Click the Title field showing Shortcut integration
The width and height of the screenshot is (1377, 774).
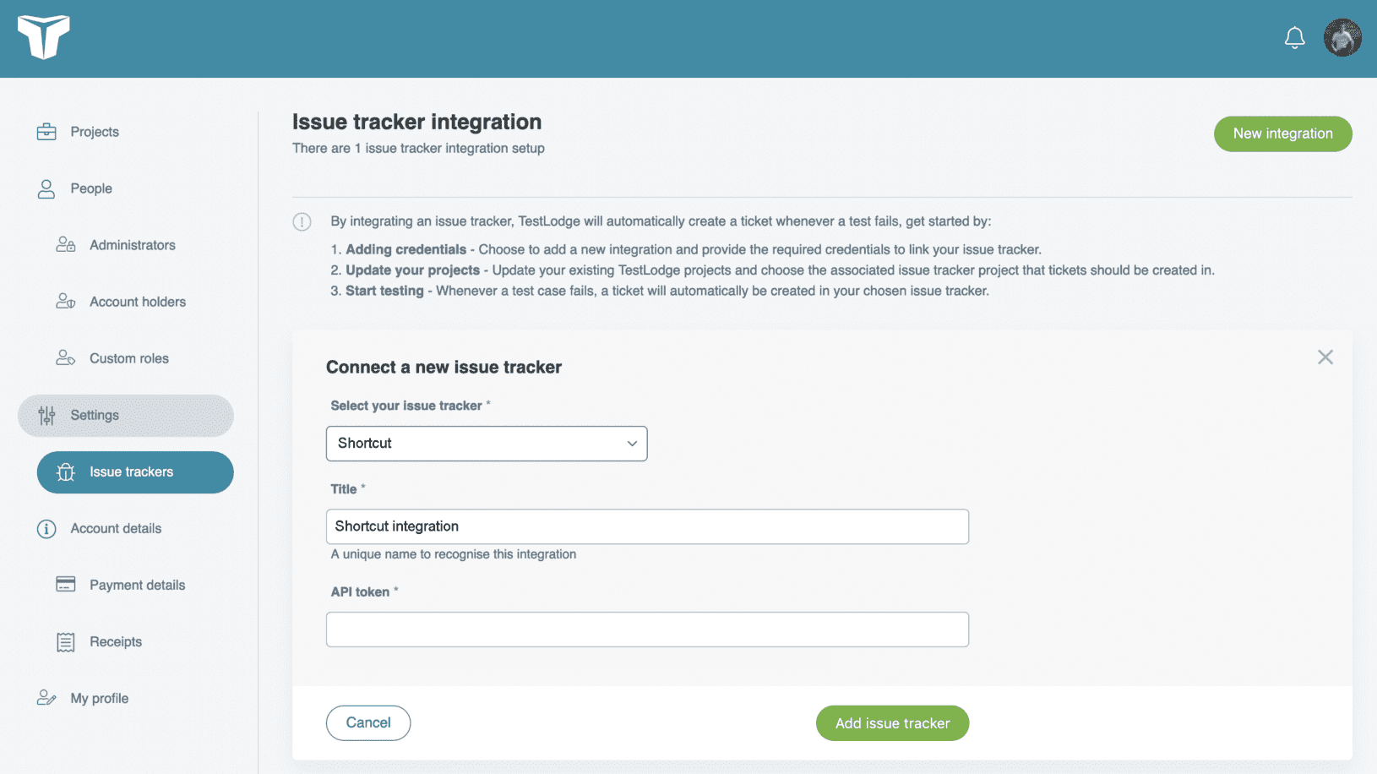[647, 526]
